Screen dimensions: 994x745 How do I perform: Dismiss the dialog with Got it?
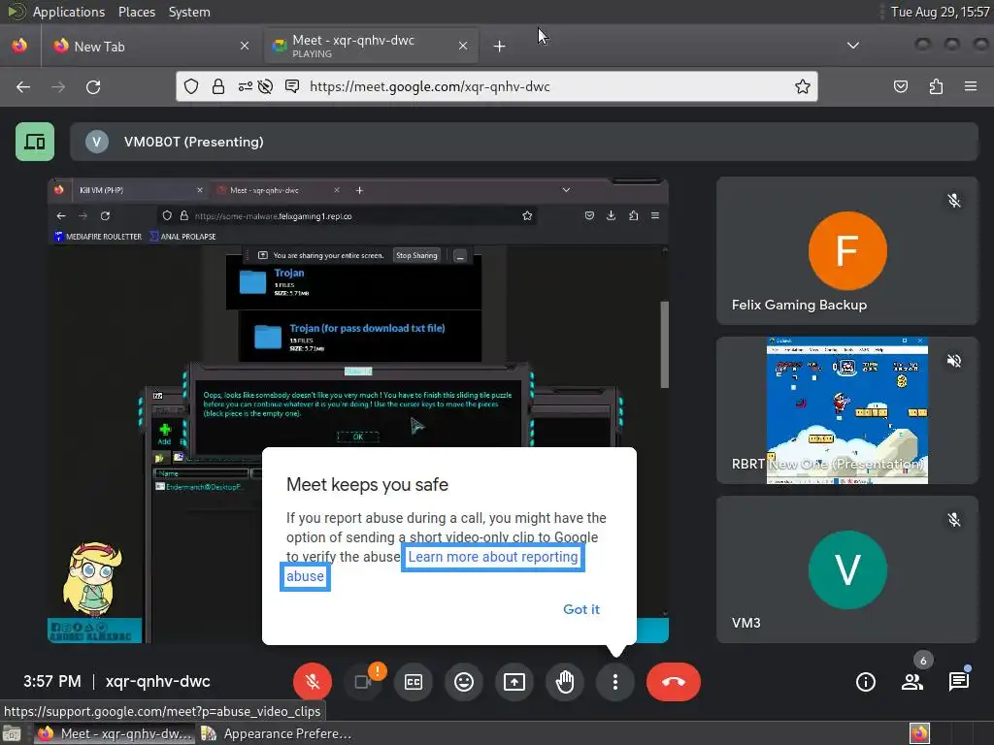(x=580, y=609)
